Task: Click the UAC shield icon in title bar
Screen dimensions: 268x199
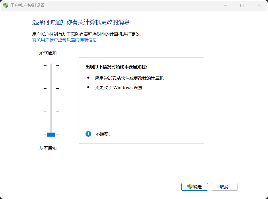Action: pyautogui.click(x=5, y=5)
